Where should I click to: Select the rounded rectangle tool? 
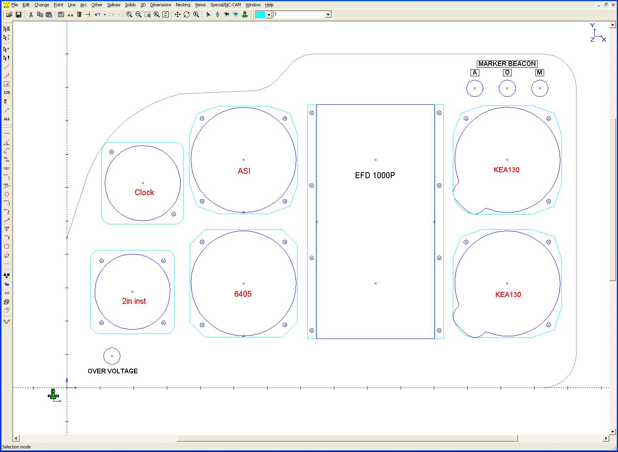pos(7,247)
